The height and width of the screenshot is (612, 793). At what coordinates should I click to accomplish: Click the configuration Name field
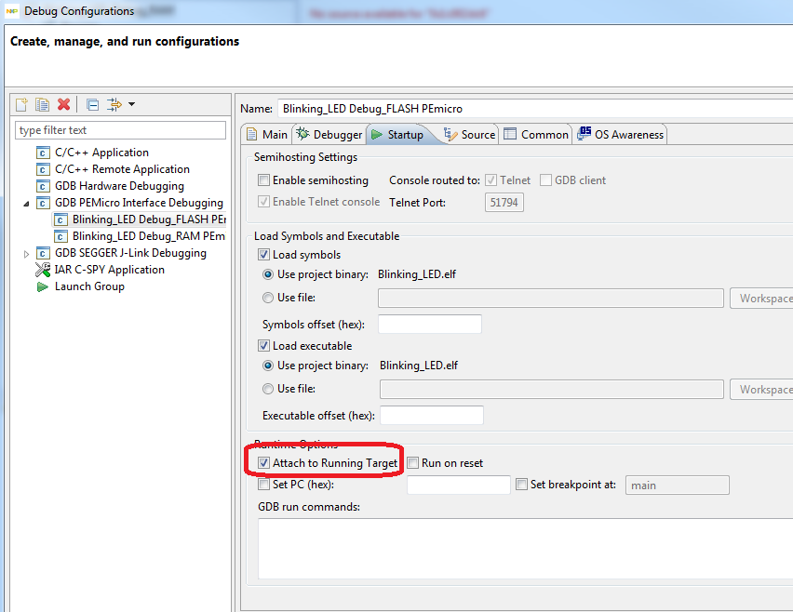(535, 108)
